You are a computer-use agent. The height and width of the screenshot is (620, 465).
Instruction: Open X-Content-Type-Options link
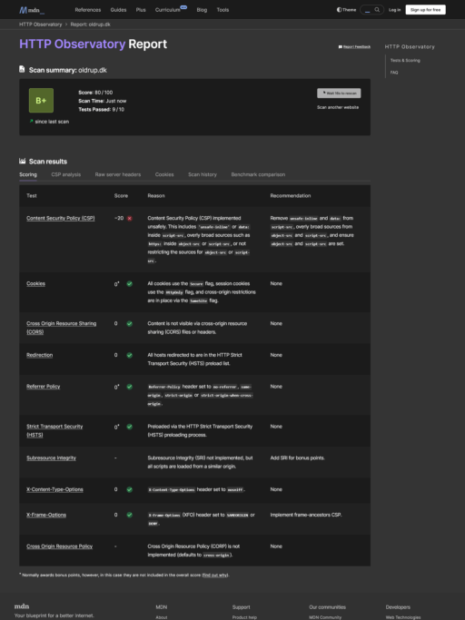pyautogui.click(x=54, y=489)
